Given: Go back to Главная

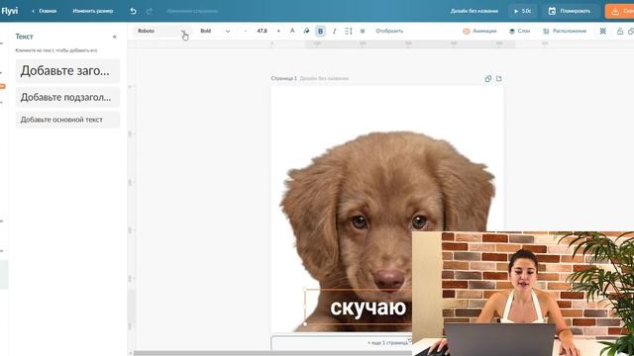Looking at the screenshot, I should point(44,11).
